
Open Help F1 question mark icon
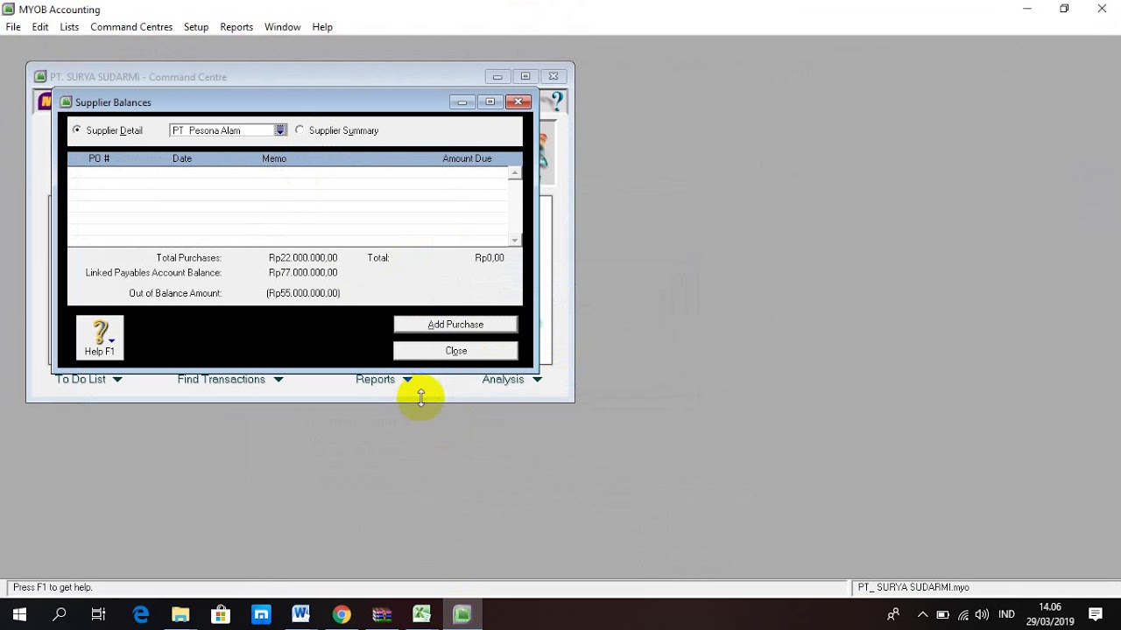click(x=100, y=338)
